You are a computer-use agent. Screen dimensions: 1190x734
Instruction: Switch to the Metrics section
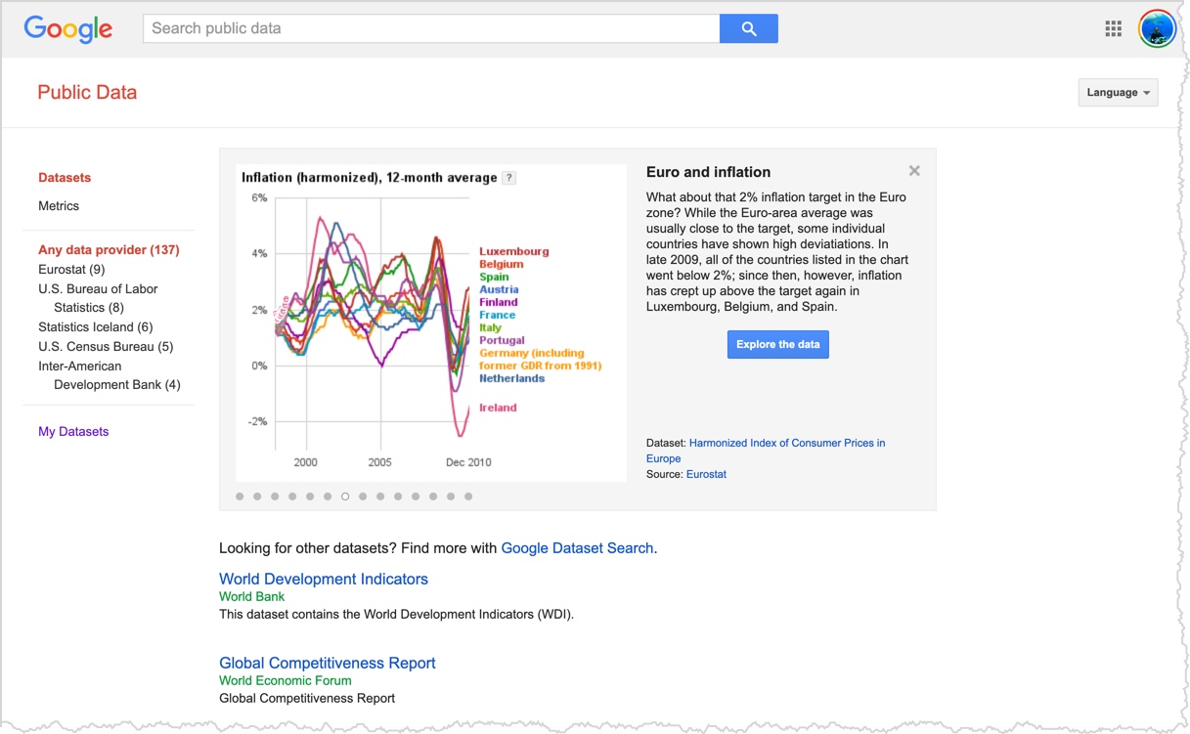(x=59, y=206)
